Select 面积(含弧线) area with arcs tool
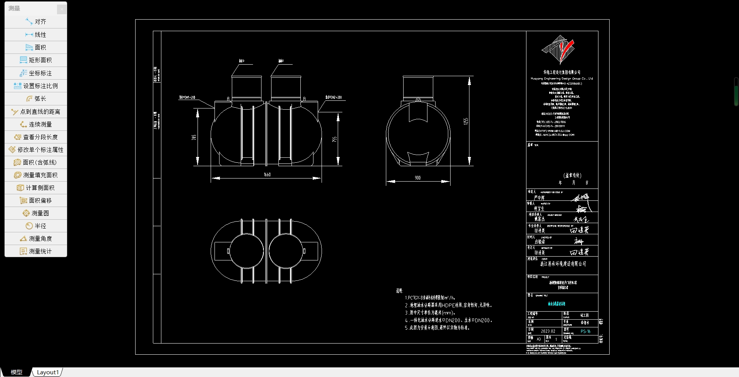 36,162
